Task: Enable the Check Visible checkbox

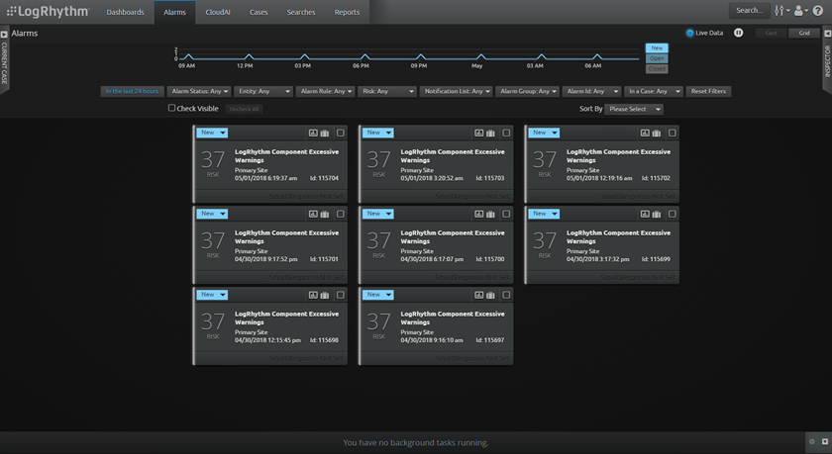Action: 171,109
